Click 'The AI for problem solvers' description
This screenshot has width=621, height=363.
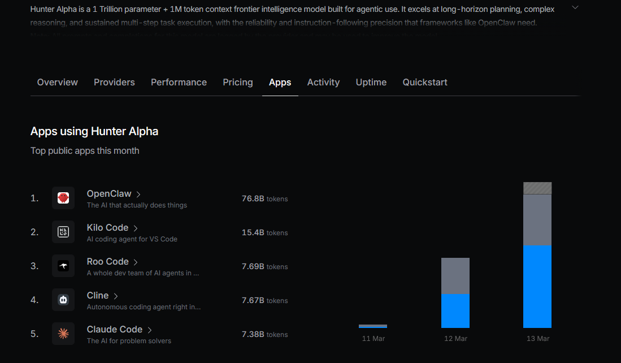click(129, 341)
